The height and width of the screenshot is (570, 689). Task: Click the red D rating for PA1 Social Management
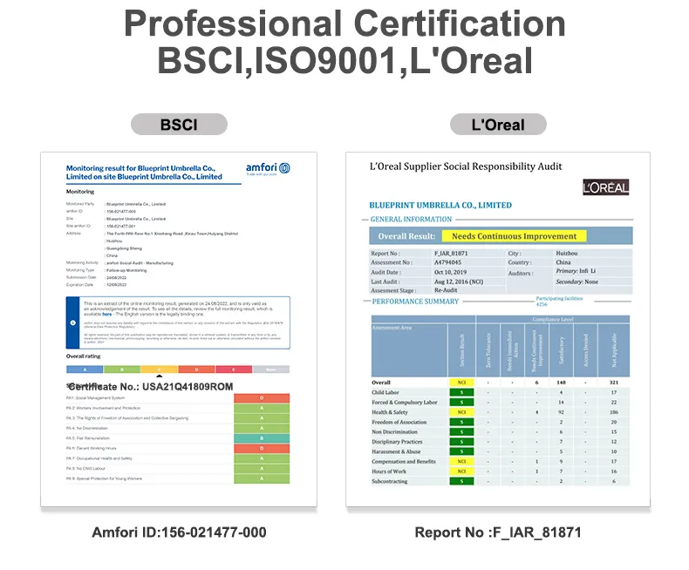tap(262, 397)
